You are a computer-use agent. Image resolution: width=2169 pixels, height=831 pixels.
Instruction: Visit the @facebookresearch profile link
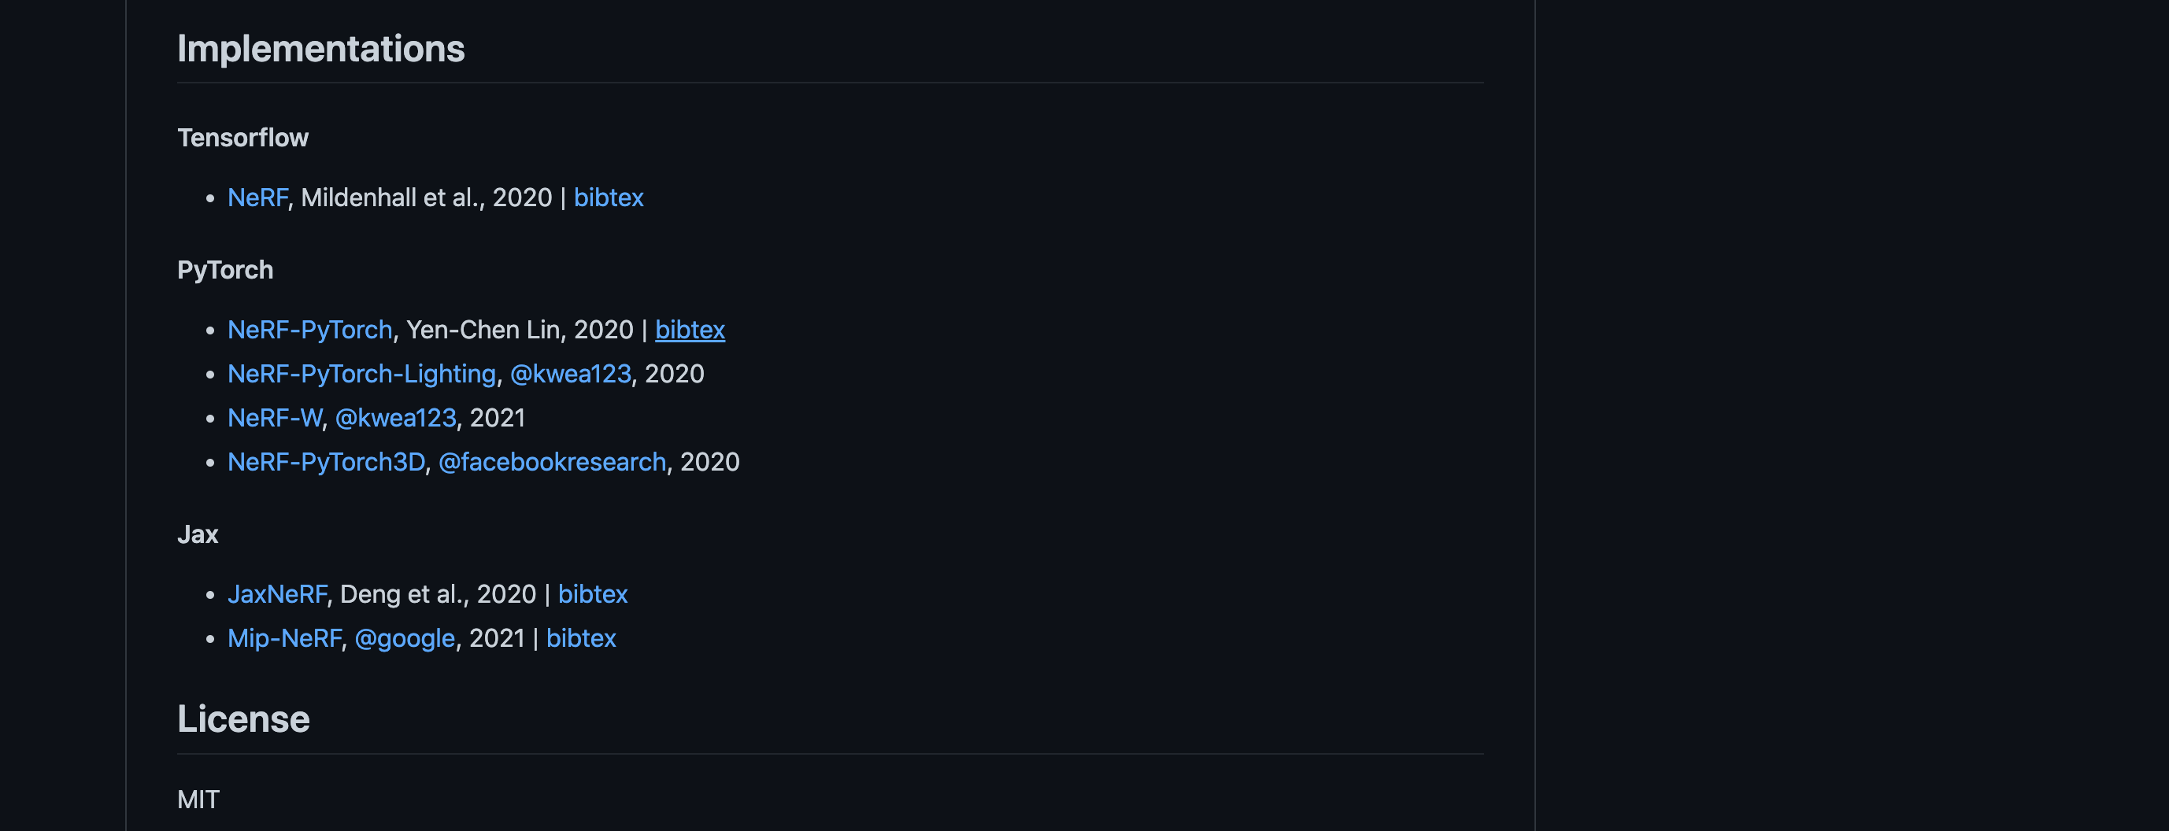click(553, 462)
